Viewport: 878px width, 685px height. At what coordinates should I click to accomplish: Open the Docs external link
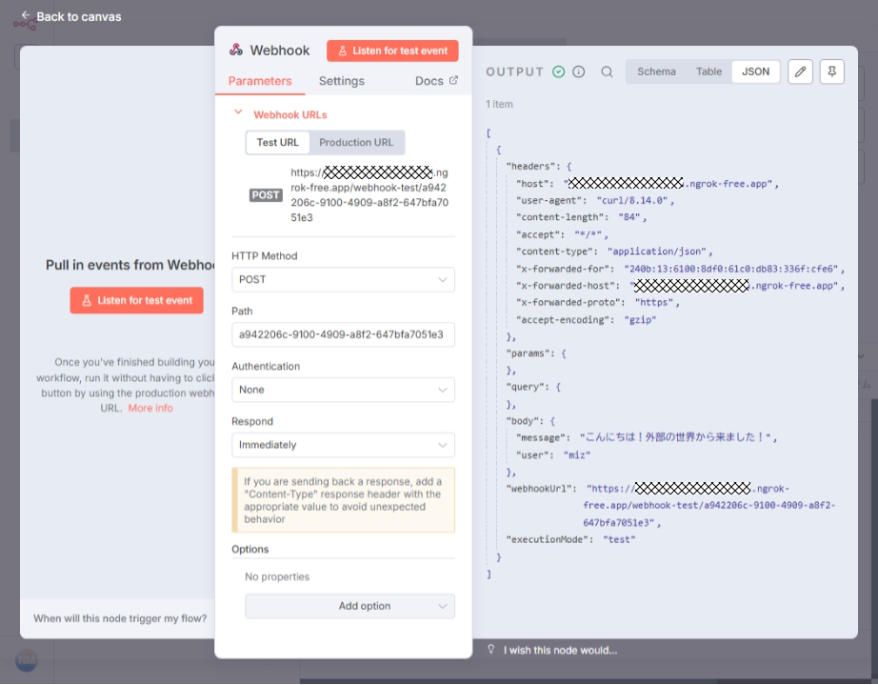coord(436,81)
